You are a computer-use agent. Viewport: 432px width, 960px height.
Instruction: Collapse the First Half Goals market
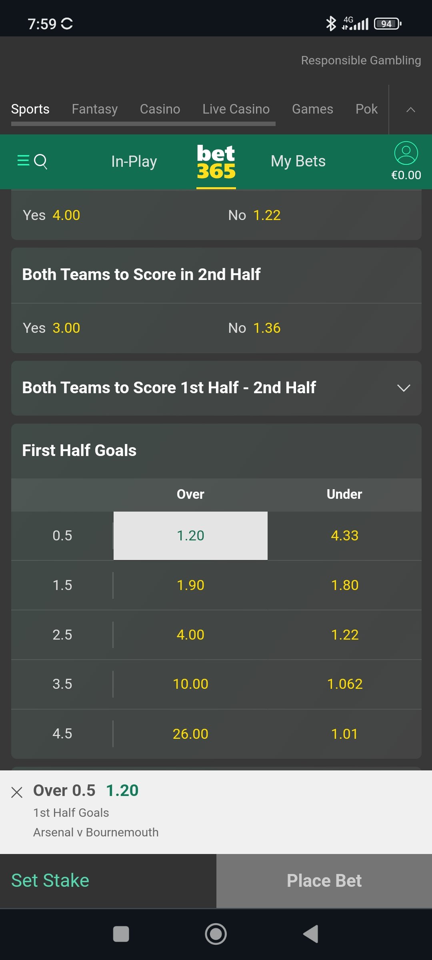(x=216, y=451)
